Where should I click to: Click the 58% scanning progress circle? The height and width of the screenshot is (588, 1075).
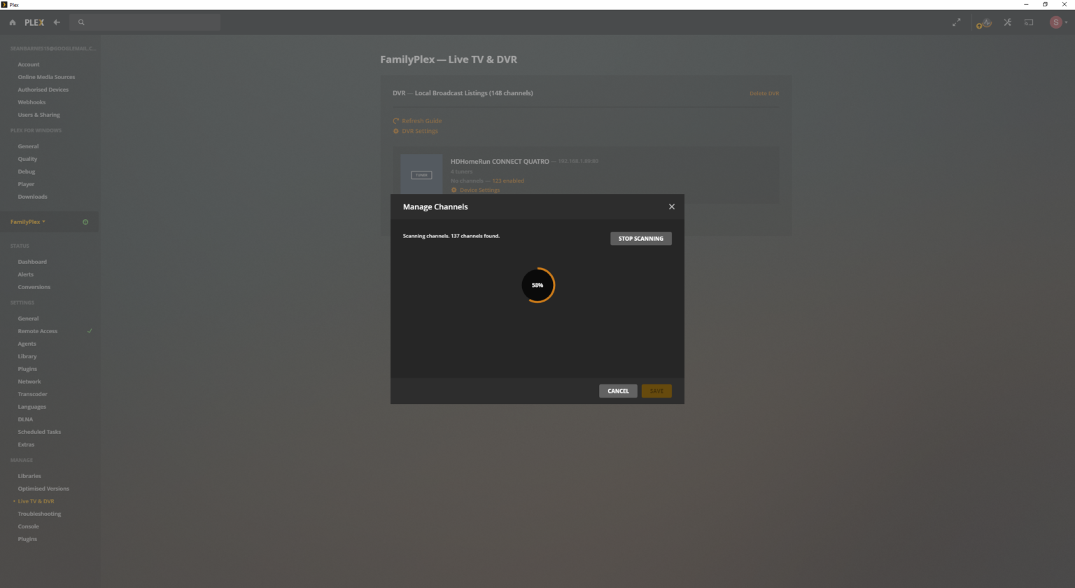pos(537,285)
